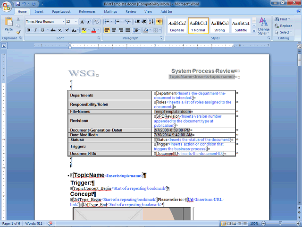This screenshot has height=227, width=302.
Task: Click the 100% zoom level
Action: pyautogui.click(x=254, y=224)
